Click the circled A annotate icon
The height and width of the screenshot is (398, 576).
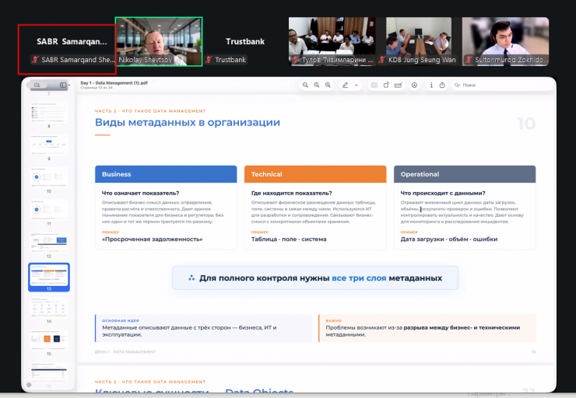pyautogui.click(x=414, y=85)
